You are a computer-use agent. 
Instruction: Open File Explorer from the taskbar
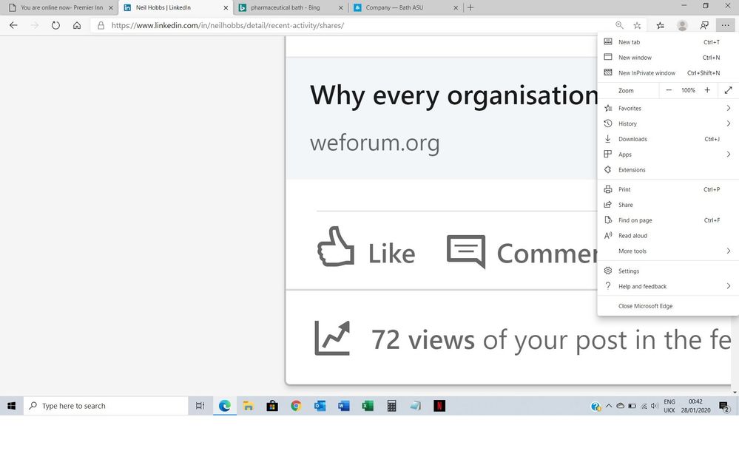(249, 406)
